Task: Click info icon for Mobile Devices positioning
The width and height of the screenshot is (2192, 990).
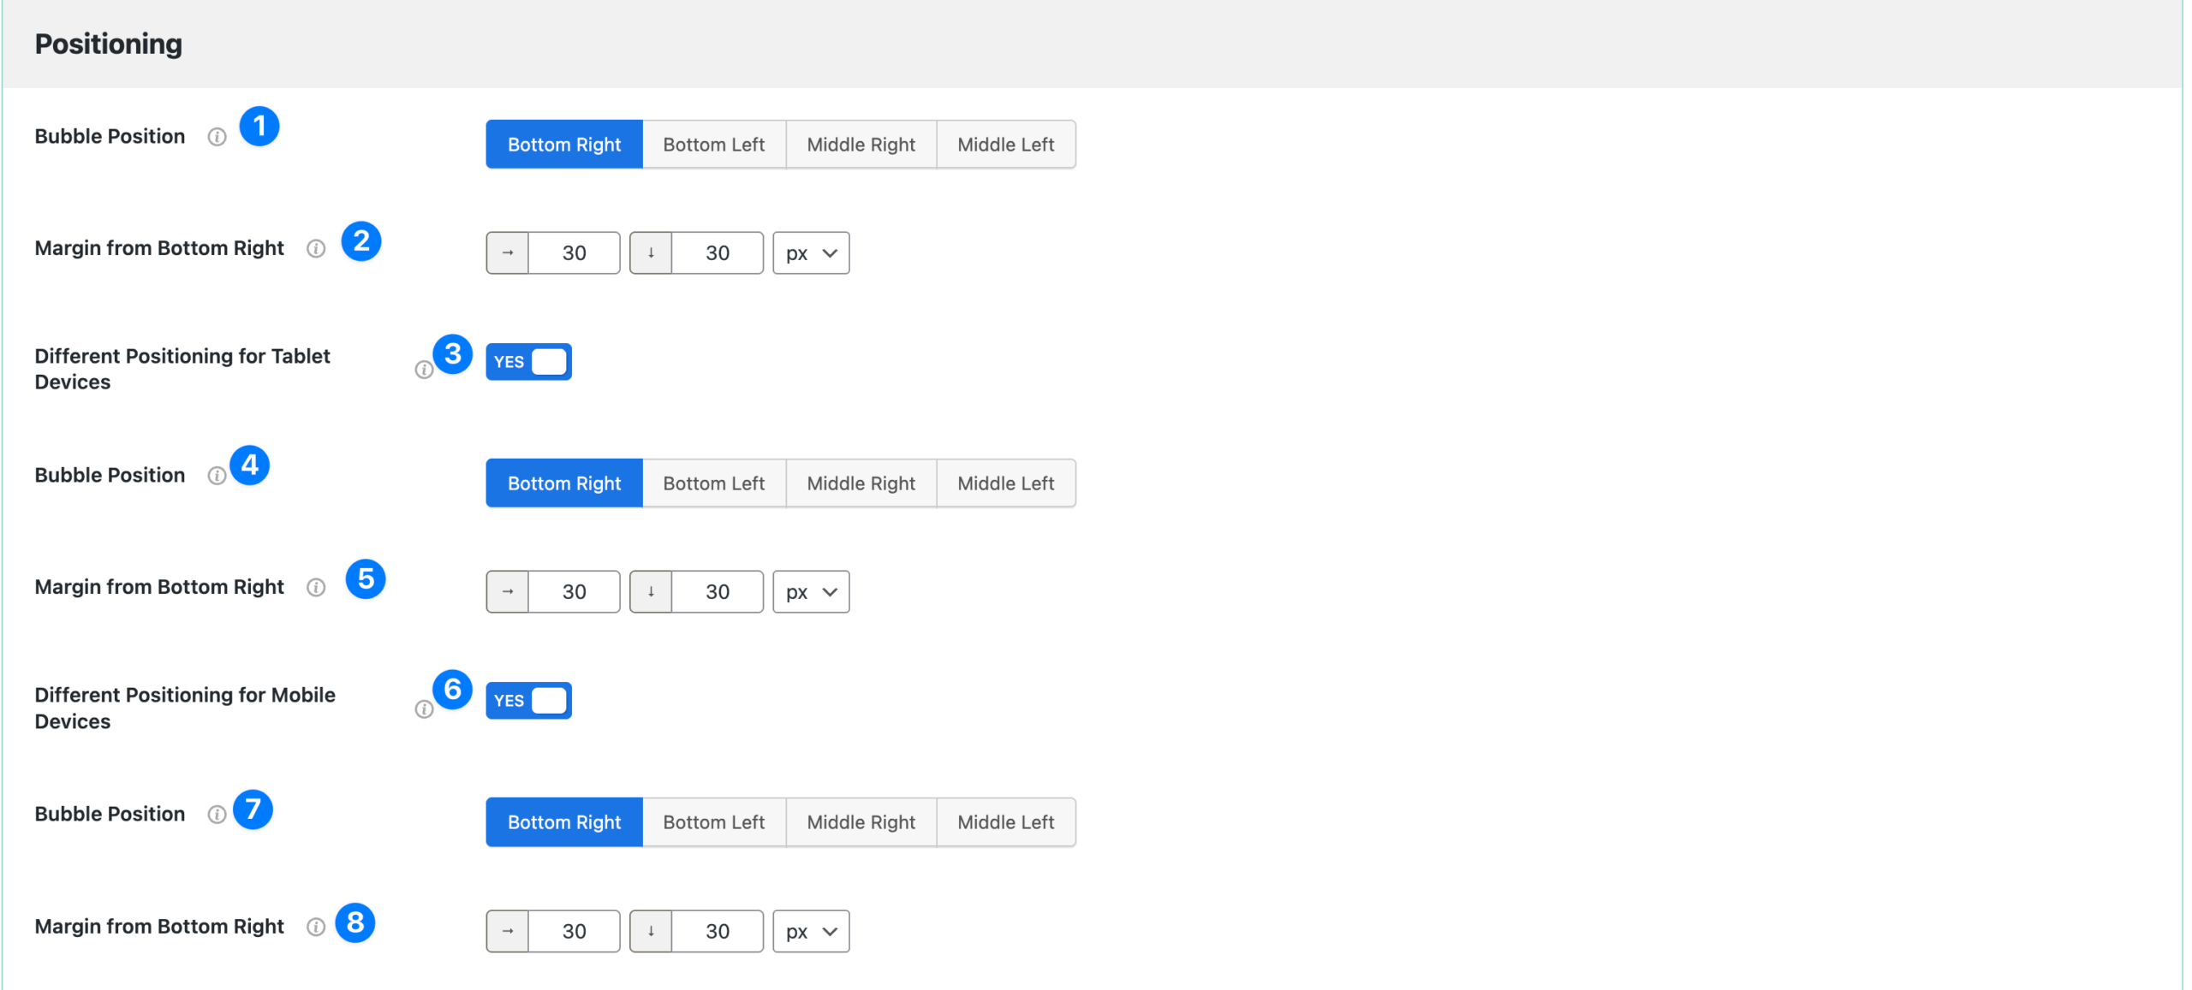Action: pyautogui.click(x=424, y=709)
